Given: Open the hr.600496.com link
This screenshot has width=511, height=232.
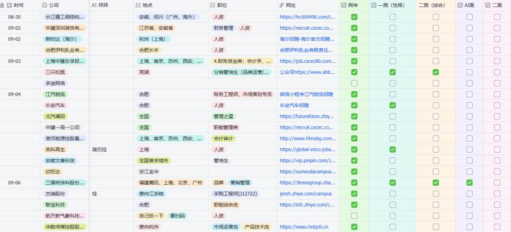Looking at the screenshot, I should pos(308,17).
